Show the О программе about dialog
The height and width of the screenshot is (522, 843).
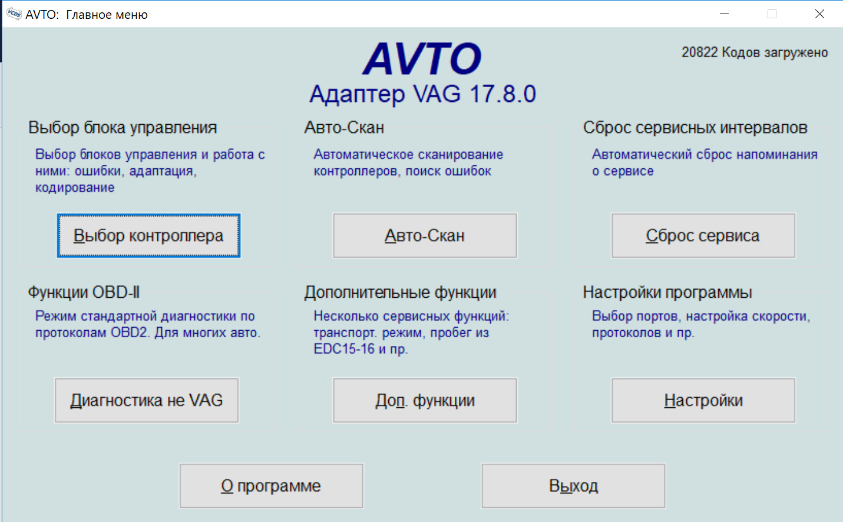point(271,486)
